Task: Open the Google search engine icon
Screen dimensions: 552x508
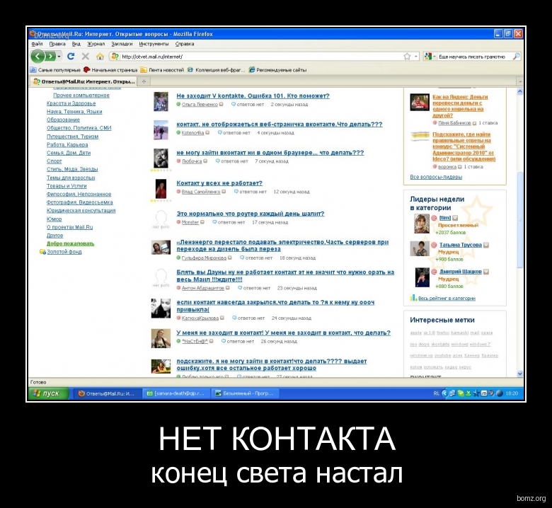Action: coord(427,57)
